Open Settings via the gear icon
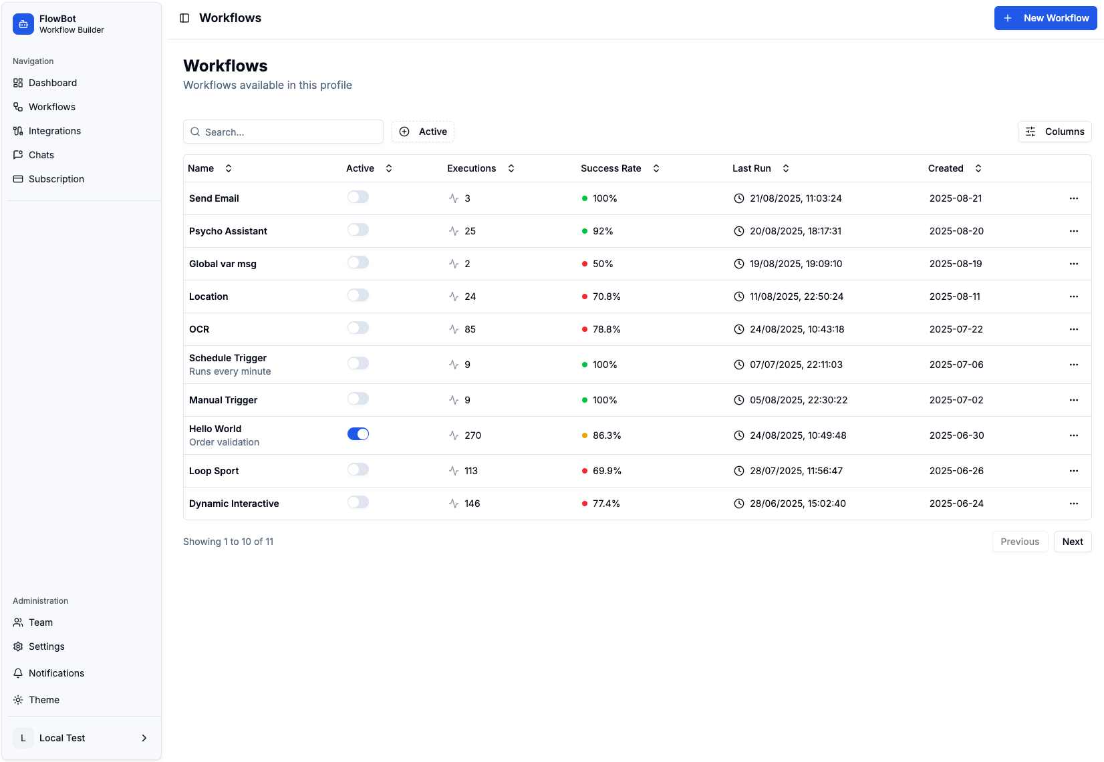 [18, 646]
